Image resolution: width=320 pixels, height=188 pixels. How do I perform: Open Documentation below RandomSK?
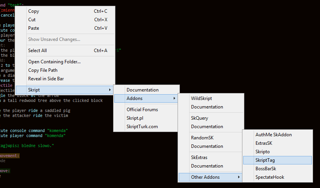click(211, 146)
